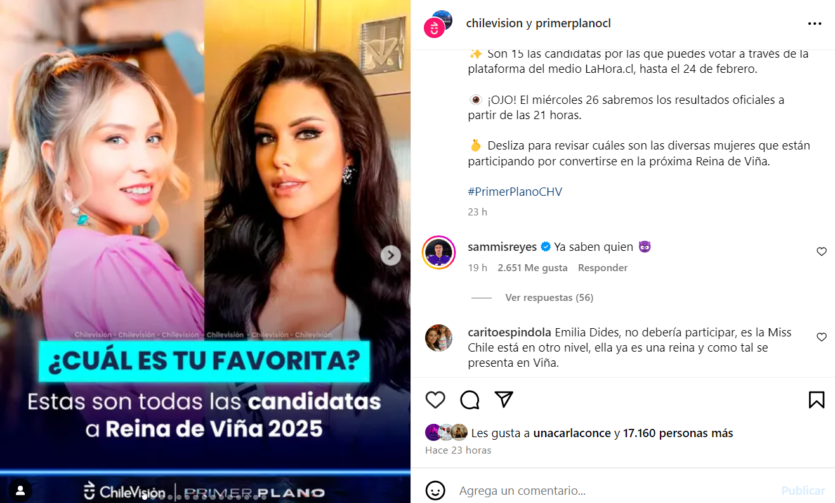Save post with the bookmark icon

pyautogui.click(x=817, y=400)
